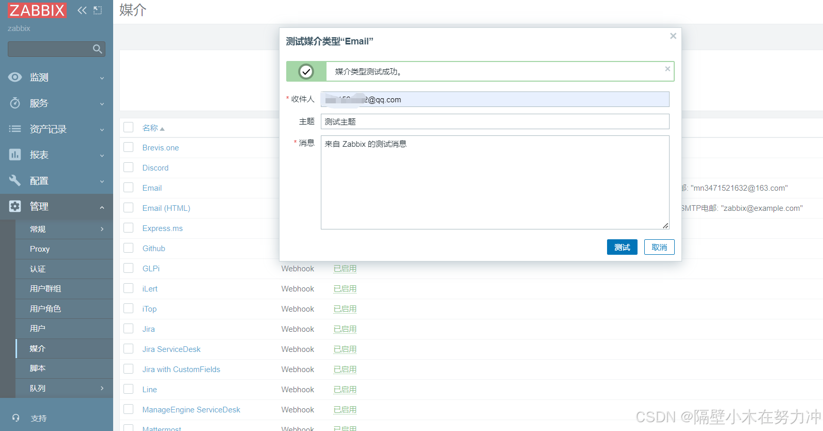Click the 支持 headset icon

pos(16,418)
